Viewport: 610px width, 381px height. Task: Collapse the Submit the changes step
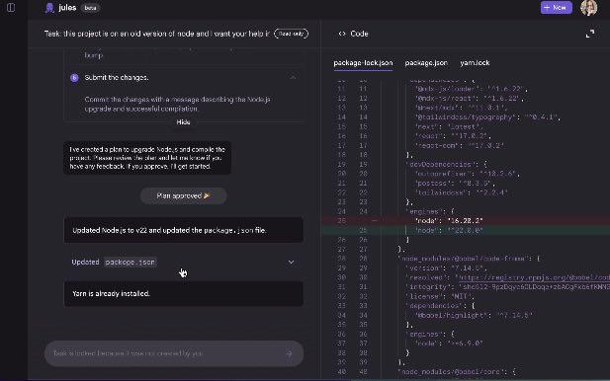tap(293, 78)
